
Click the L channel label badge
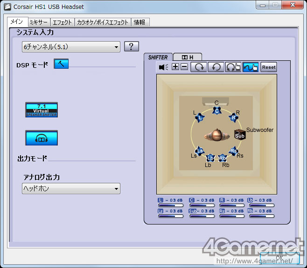point(160,200)
